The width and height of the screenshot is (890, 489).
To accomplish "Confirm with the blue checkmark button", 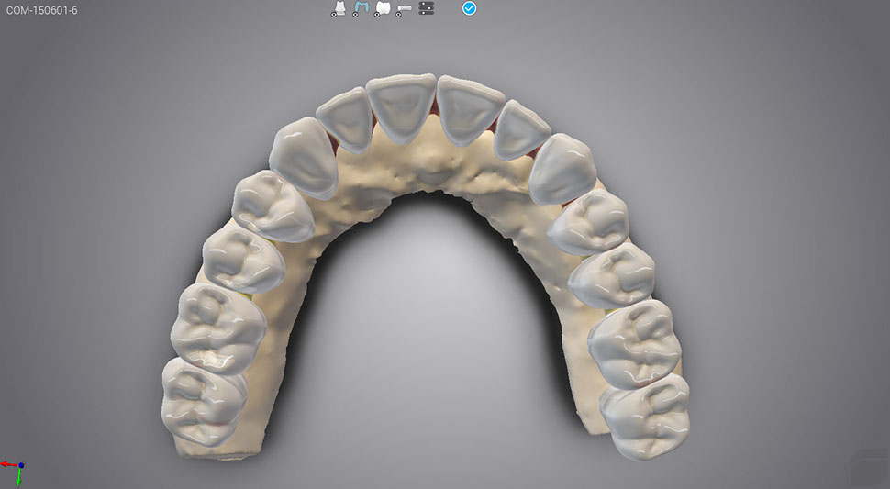I will [469, 8].
